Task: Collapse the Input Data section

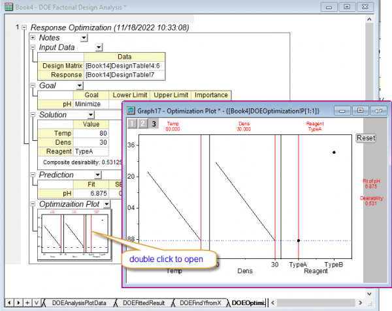Action: (x=33, y=47)
